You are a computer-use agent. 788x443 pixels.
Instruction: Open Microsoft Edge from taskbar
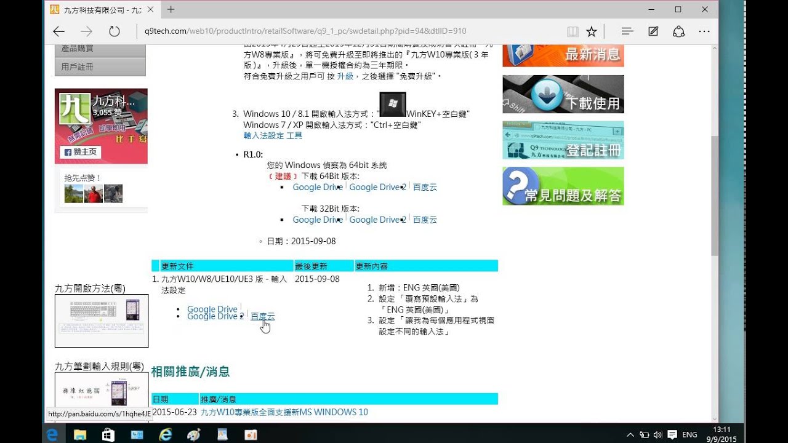click(x=52, y=434)
